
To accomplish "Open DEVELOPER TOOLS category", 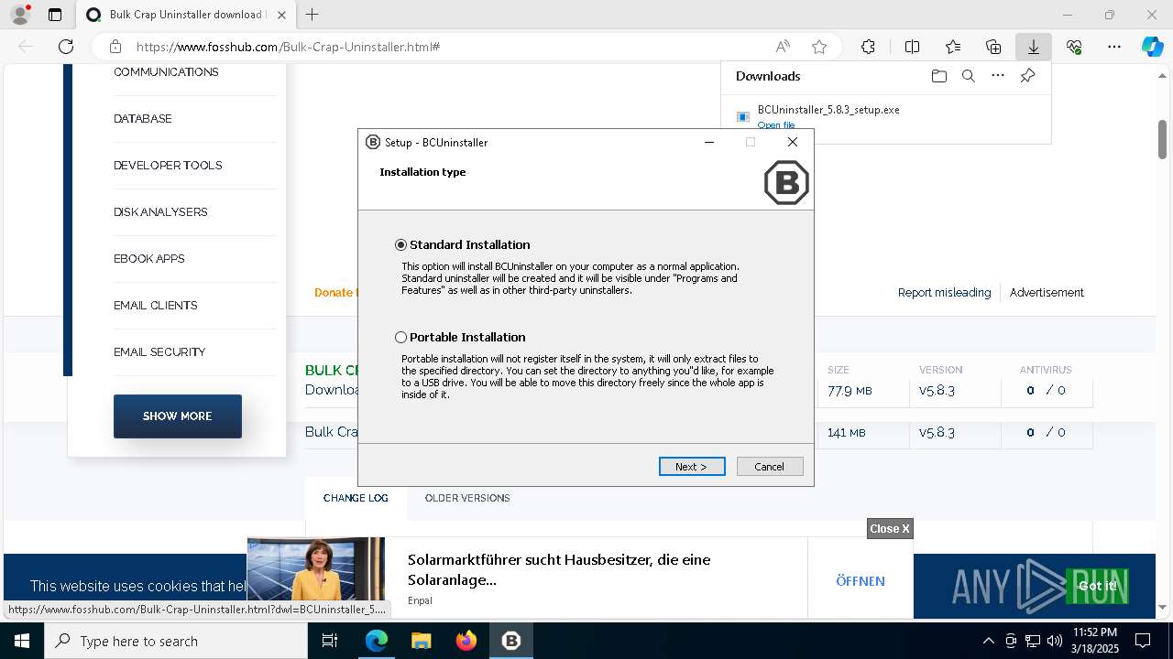I will tap(168, 166).
